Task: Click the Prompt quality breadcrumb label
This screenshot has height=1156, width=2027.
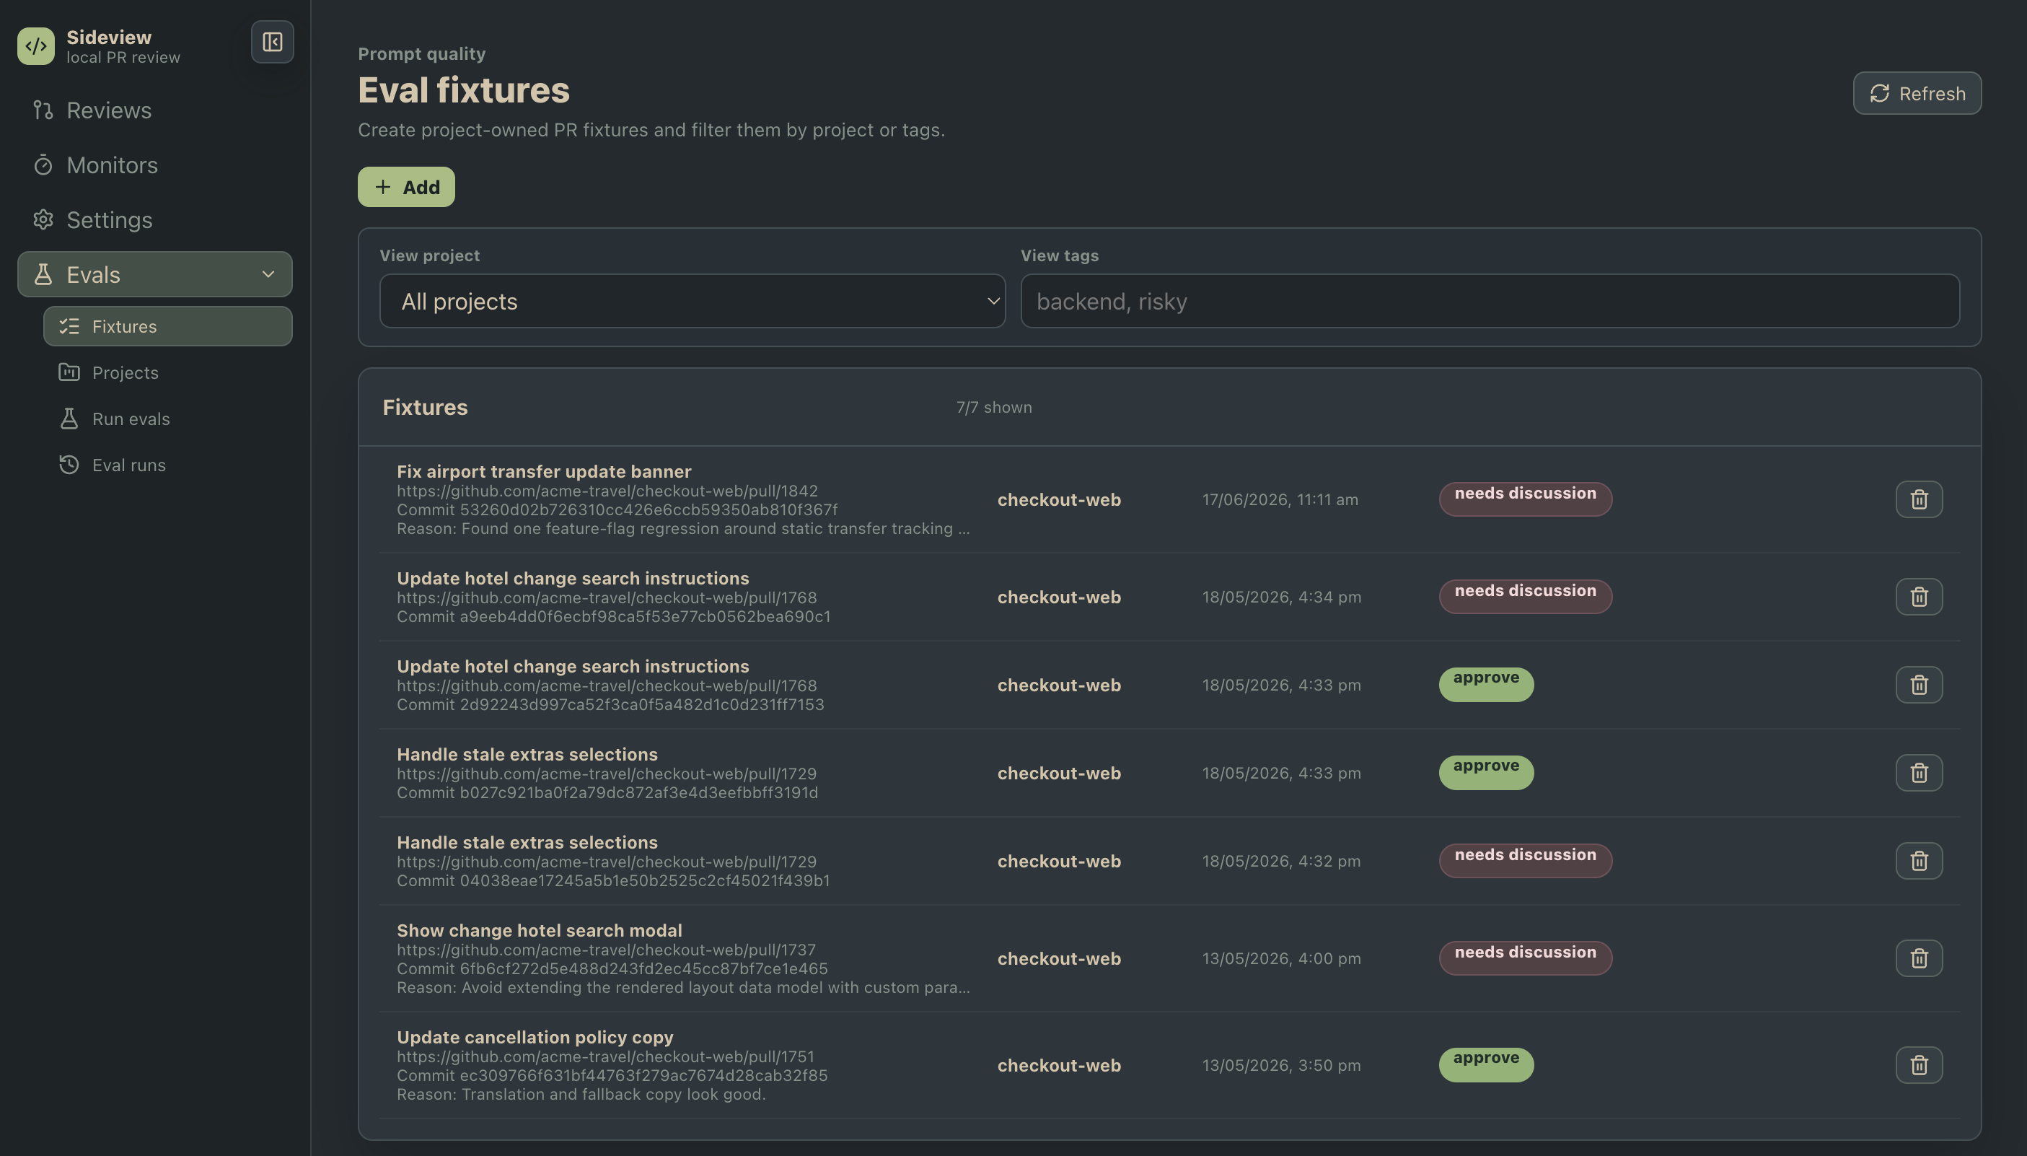Action: point(421,54)
